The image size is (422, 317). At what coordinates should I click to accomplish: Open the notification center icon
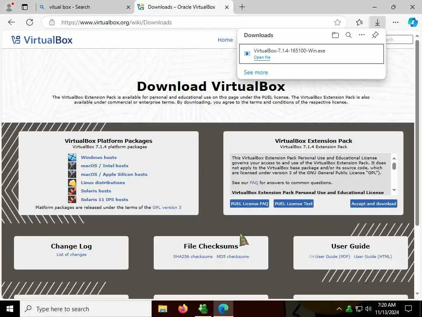coord(408,309)
